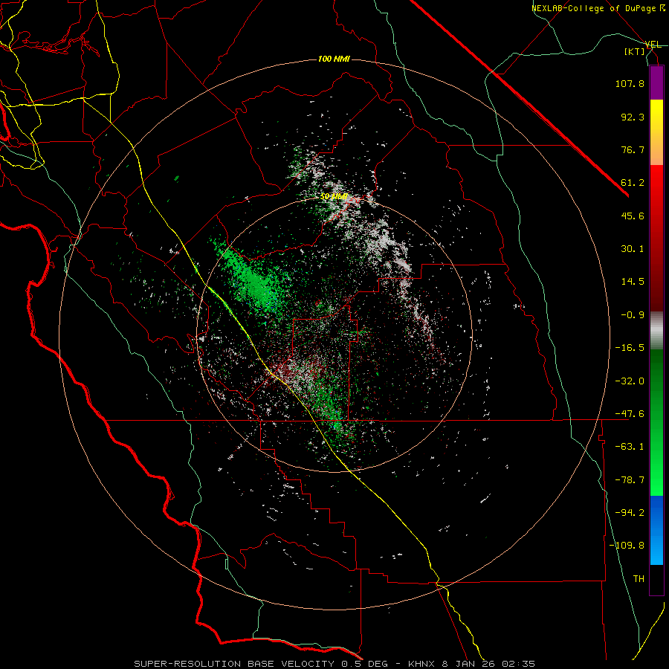Viewport: 669px width, 669px height.
Task: Click the NEXLAB-College of DuPage credit text
Action: (598, 8)
